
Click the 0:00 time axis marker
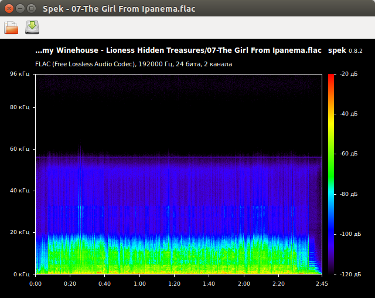35,284
